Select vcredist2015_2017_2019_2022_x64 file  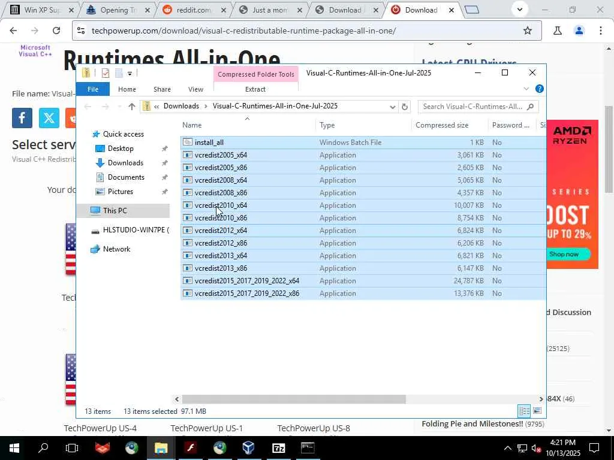pyautogui.click(x=246, y=281)
